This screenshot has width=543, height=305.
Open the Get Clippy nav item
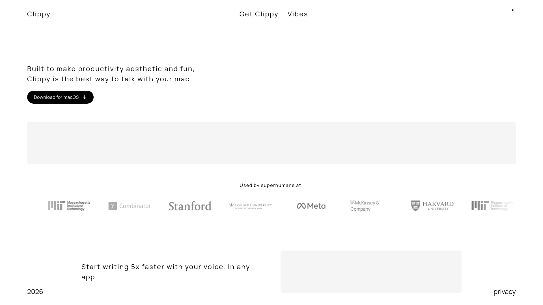[259, 14]
